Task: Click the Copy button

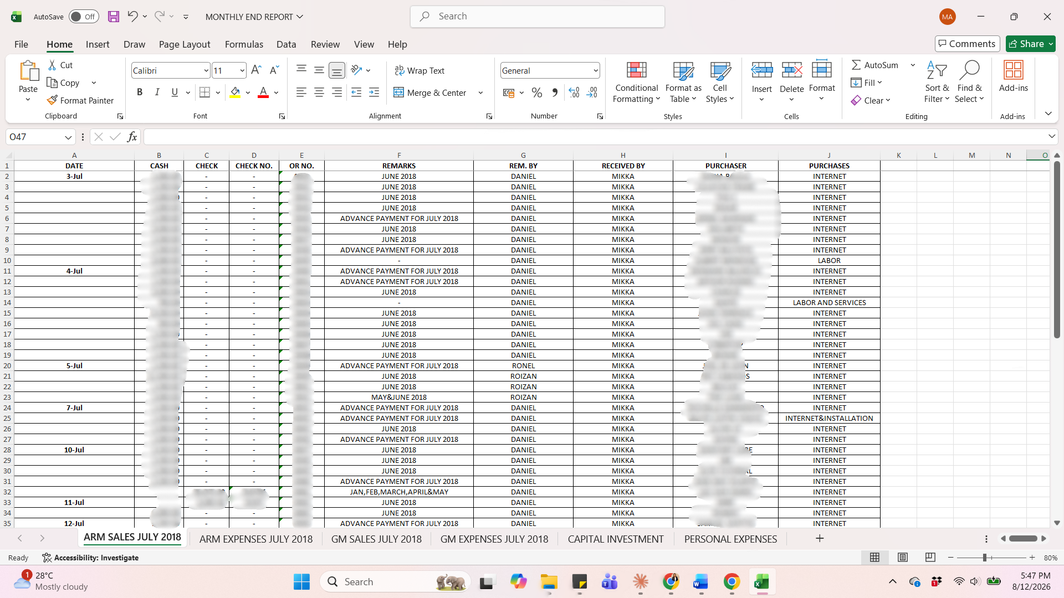Action: pyautogui.click(x=63, y=83)
